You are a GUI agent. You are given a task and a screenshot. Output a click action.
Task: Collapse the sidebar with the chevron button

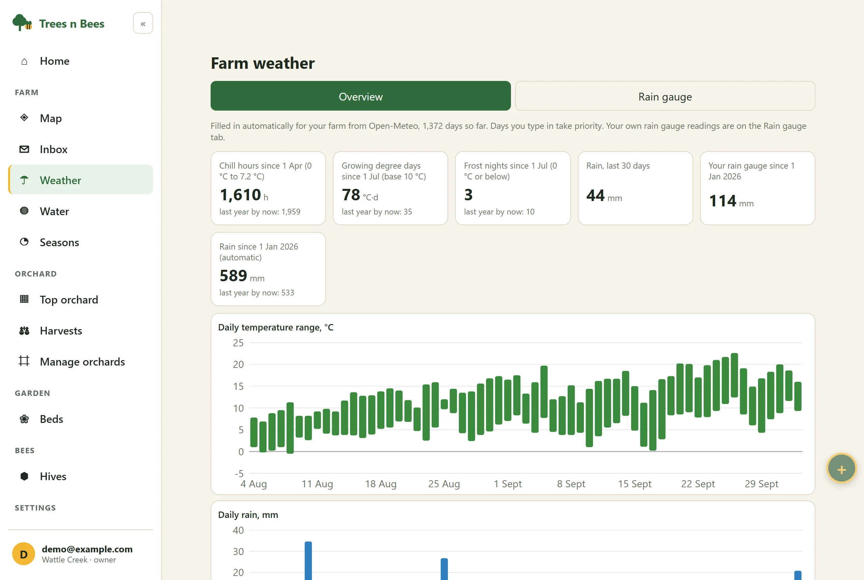click(143, 23)
